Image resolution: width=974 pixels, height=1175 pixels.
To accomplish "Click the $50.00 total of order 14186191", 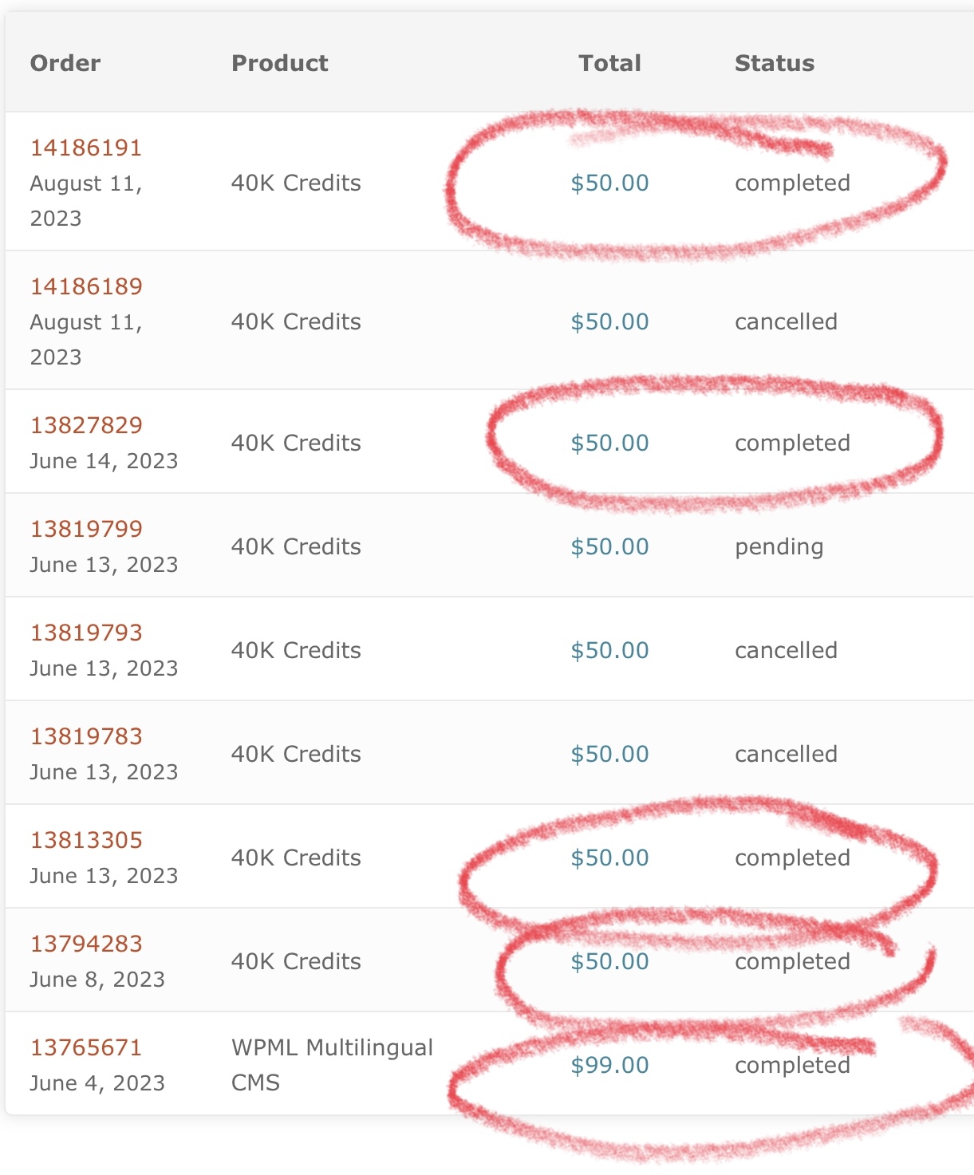I will click(x=610, y=183).
